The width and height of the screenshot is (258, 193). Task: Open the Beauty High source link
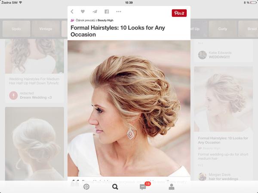pos(105,20)
